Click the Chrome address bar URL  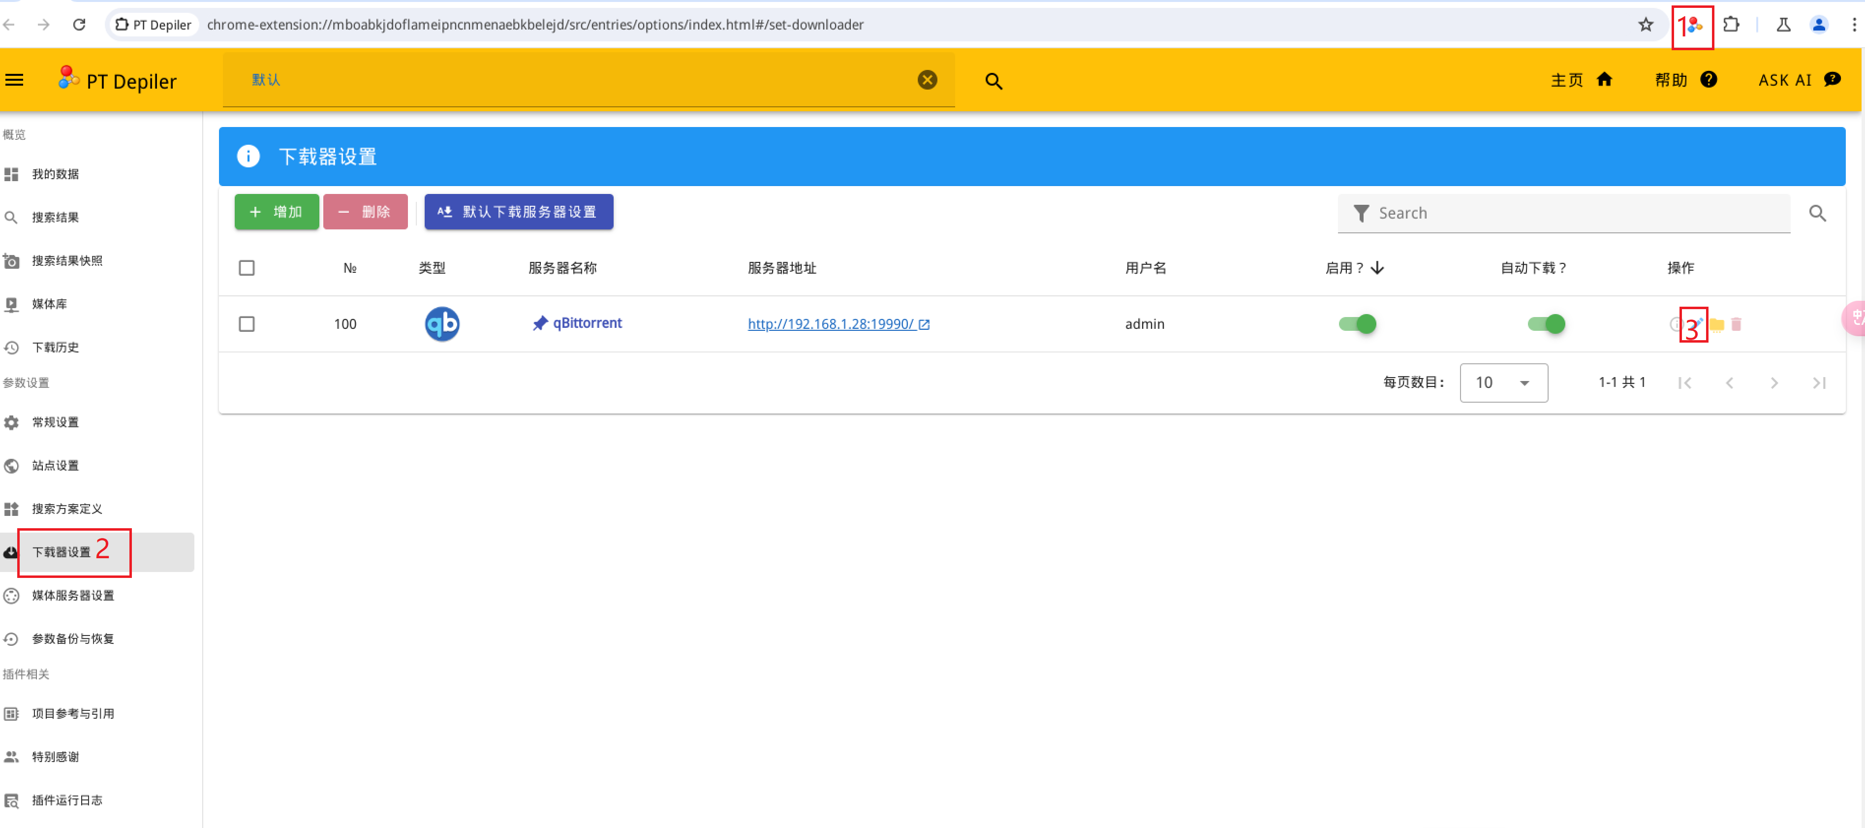535,25
